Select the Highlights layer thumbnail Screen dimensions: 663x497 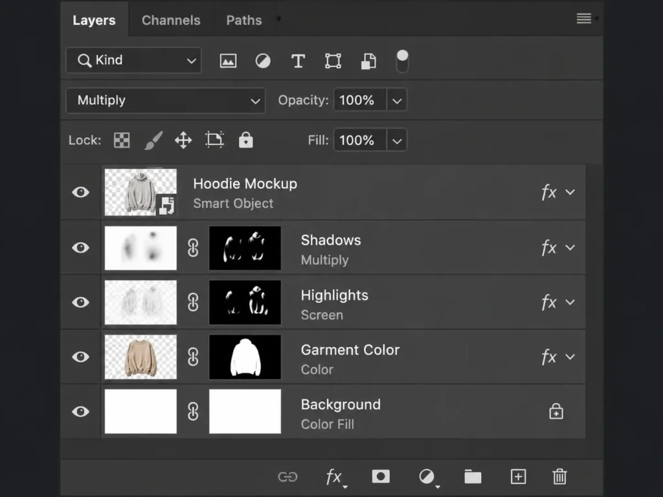click(140, 303)
